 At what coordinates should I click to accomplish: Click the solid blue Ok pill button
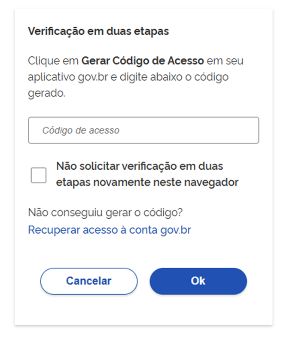coord(198,281)
